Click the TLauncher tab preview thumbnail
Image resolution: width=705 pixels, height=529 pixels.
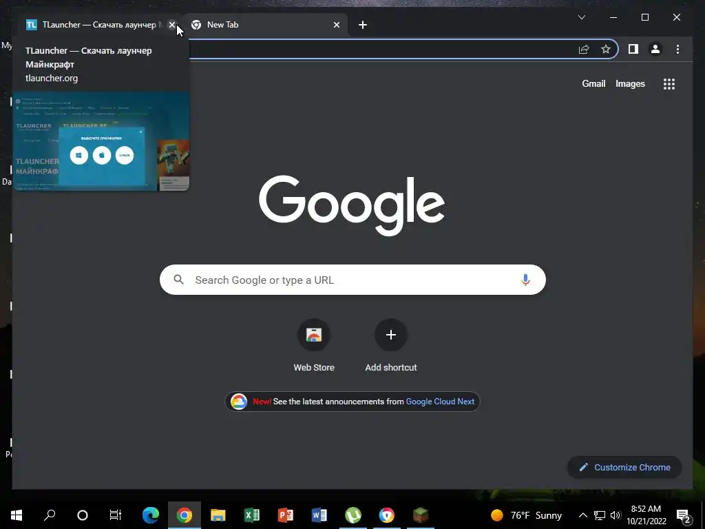click(101, 141)
